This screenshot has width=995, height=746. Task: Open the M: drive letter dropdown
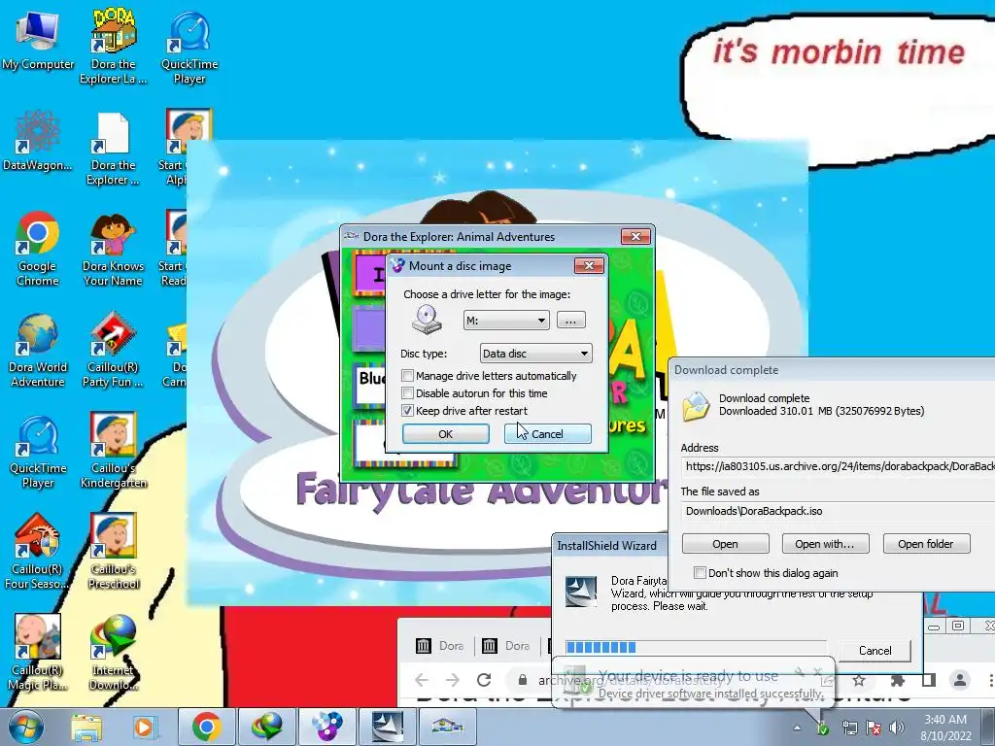506,321
